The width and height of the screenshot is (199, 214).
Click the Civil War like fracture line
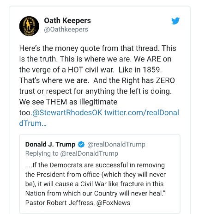[x=94, y=184]
